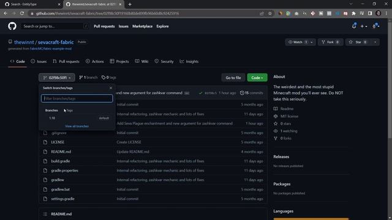The width and height of the screenshot is (392, 220).
Task: Switch to the repository Issues tab
Action: pyautogui.click(x=39, y=61)
